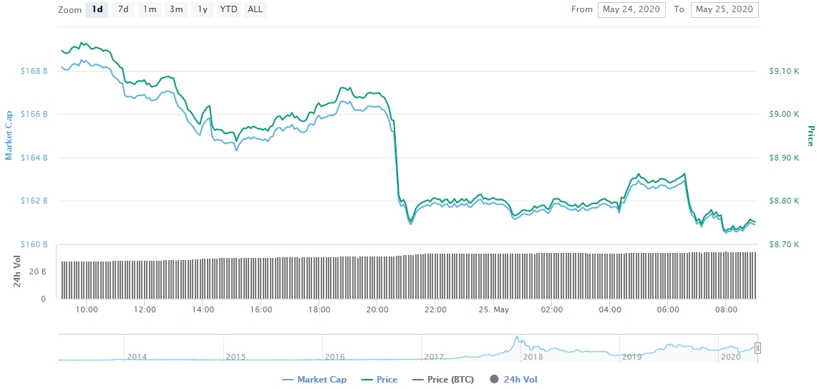Click the 06:00 time axis label

coord(668,309)
